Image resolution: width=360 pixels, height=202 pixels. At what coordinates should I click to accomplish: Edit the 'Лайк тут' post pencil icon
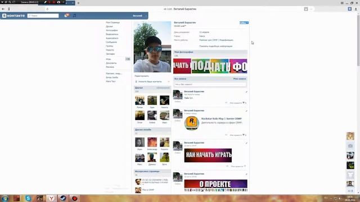pyautogui.click(x=246, y=92)
